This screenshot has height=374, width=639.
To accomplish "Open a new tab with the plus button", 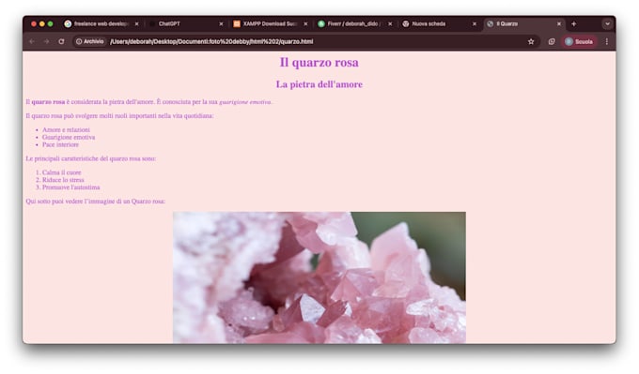I will (574, 24).
